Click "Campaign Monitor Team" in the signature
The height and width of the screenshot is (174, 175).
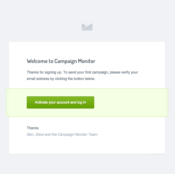pos(77,134)
